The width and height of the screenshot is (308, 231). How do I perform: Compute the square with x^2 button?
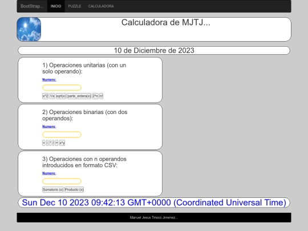pos(45,96)
